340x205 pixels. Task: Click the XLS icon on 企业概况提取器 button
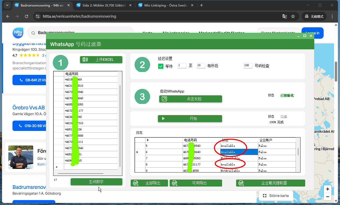tap(241, 183)
